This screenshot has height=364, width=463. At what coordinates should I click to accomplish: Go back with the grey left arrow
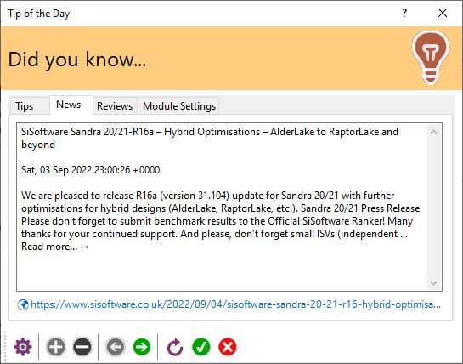coord(116,346)
